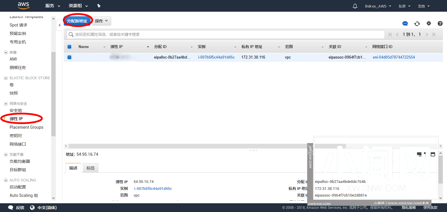This screenshot has height=212, width=447.
Task: Open 使用条款 terms of use link
Action: click(430, 208)
